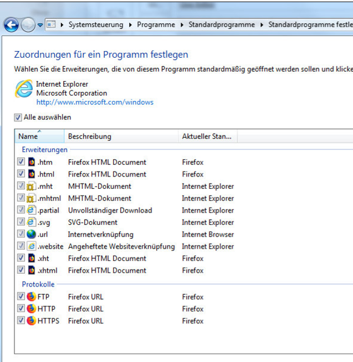Go to Standardprogramme breadcrumb
Image resolution: width=353 pixels, height=362 pixels.
[x=222, y=24]
